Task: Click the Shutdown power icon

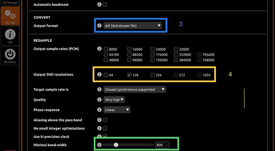Action: pos(10,56)
